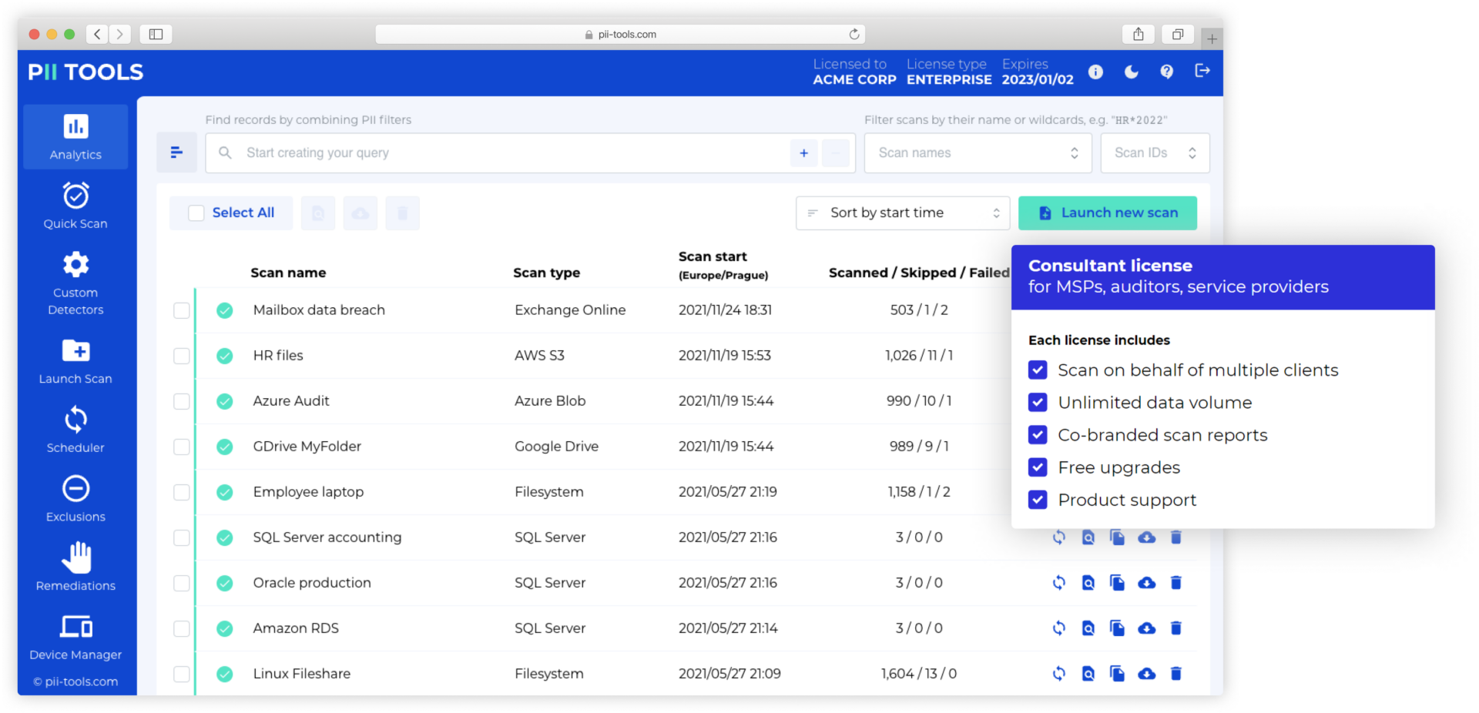Open the Scan names dropdown

[978, 152]
